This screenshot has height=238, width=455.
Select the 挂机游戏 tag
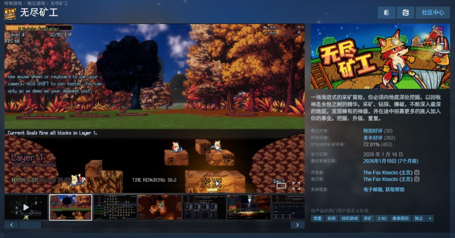point(350,218)
